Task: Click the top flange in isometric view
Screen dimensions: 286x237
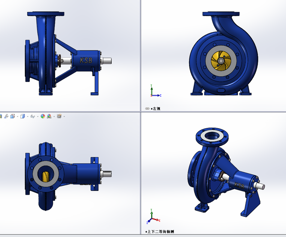Action: pos(212,137)
